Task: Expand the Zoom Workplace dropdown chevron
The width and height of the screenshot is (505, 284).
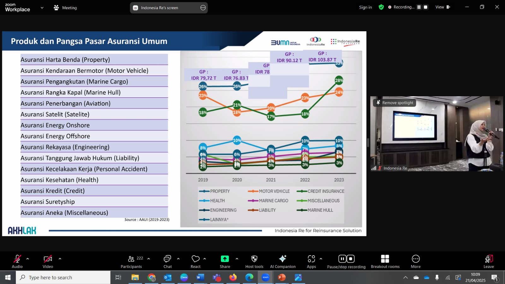Action: [x=42, y=8]
